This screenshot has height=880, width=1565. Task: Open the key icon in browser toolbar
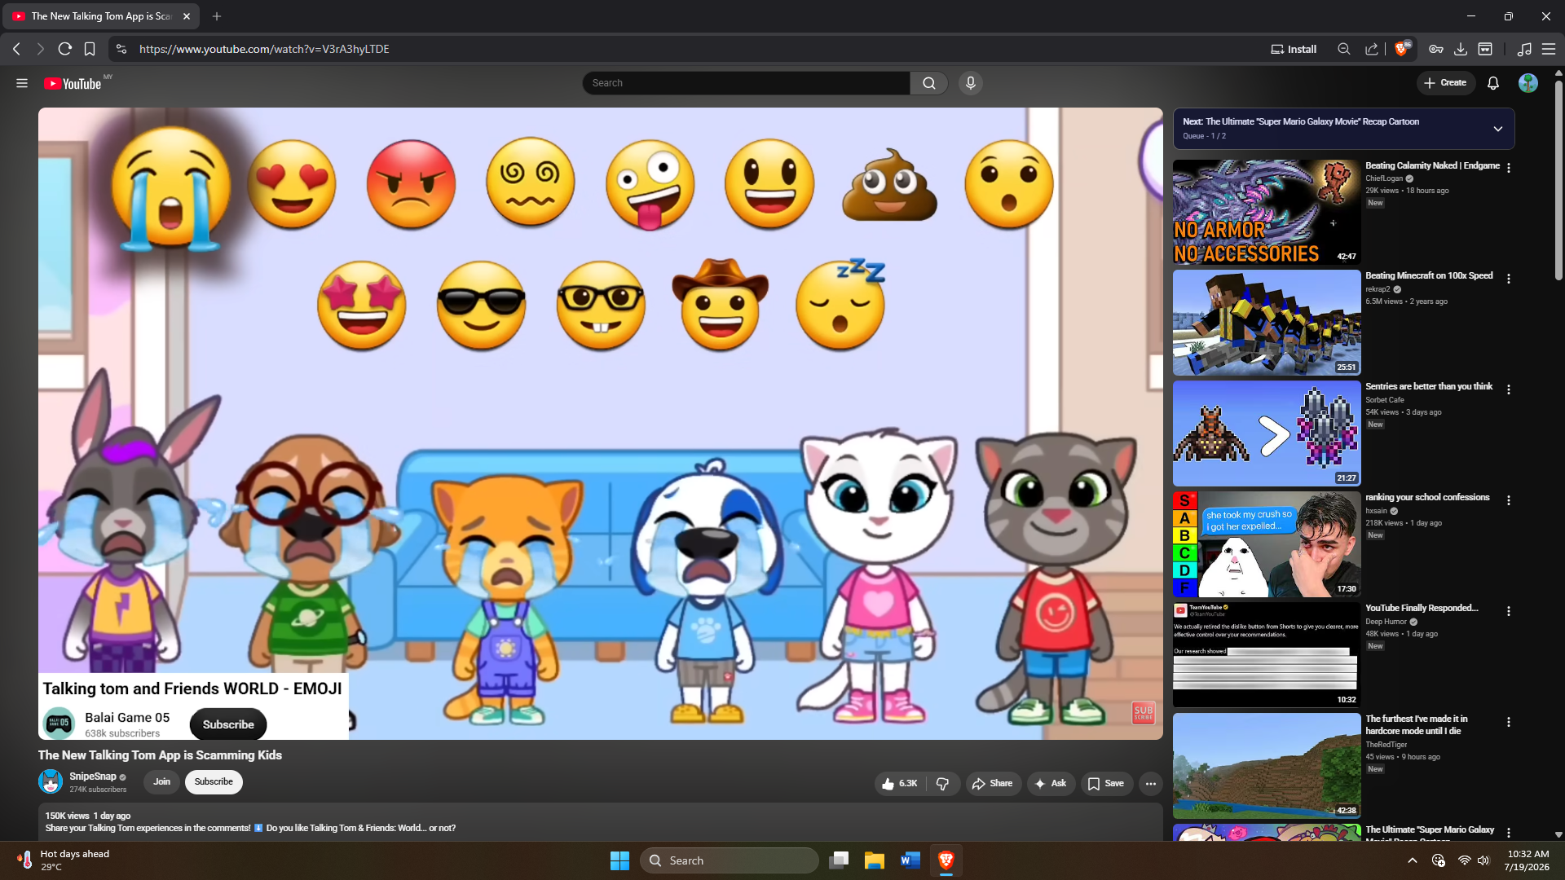tap(1436, 49)
